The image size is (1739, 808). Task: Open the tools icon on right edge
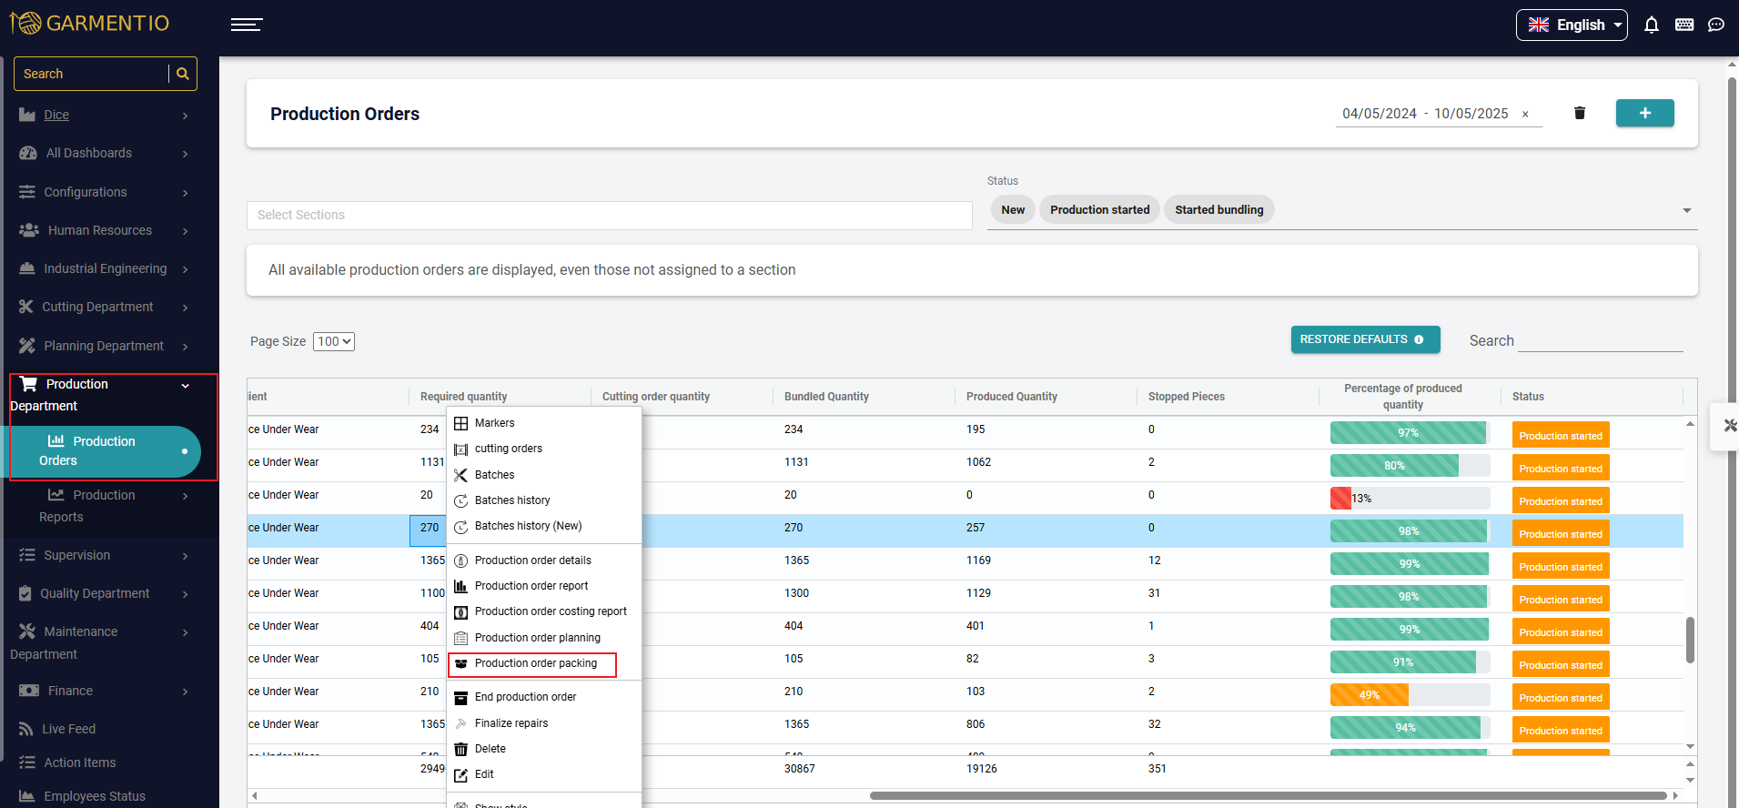click(1729, 425)
